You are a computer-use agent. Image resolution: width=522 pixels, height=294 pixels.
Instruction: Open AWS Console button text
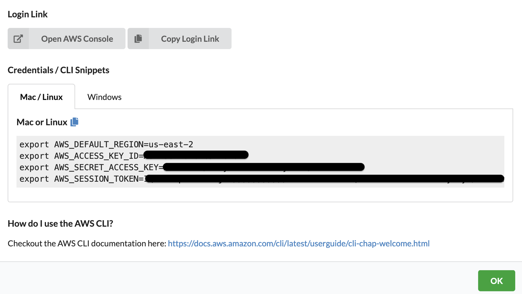(x=77, y=39)
